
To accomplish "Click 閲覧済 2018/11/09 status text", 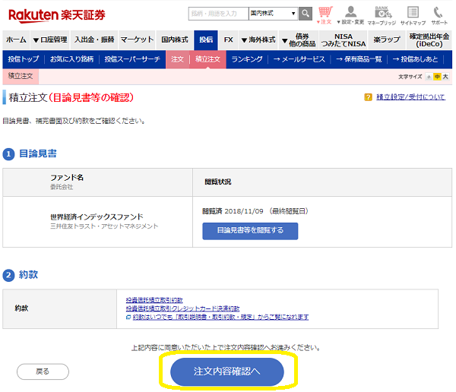I will [x=233, y=211].
